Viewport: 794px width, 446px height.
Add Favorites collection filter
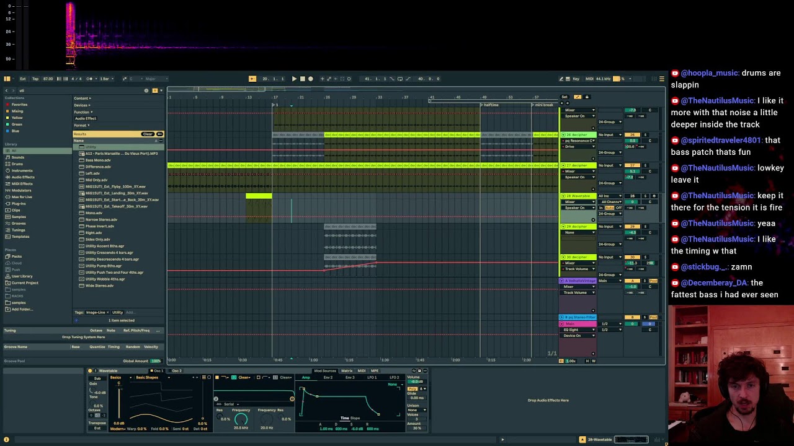click(19, 105)
